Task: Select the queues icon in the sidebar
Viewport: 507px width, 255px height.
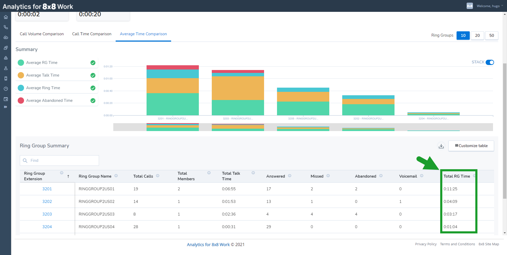Action: [x=6, y=58]
